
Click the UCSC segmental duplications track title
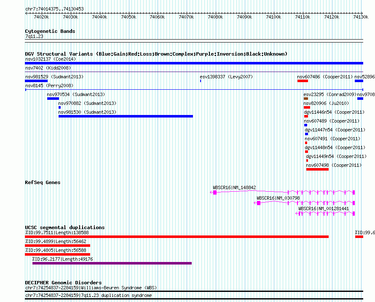64,227
